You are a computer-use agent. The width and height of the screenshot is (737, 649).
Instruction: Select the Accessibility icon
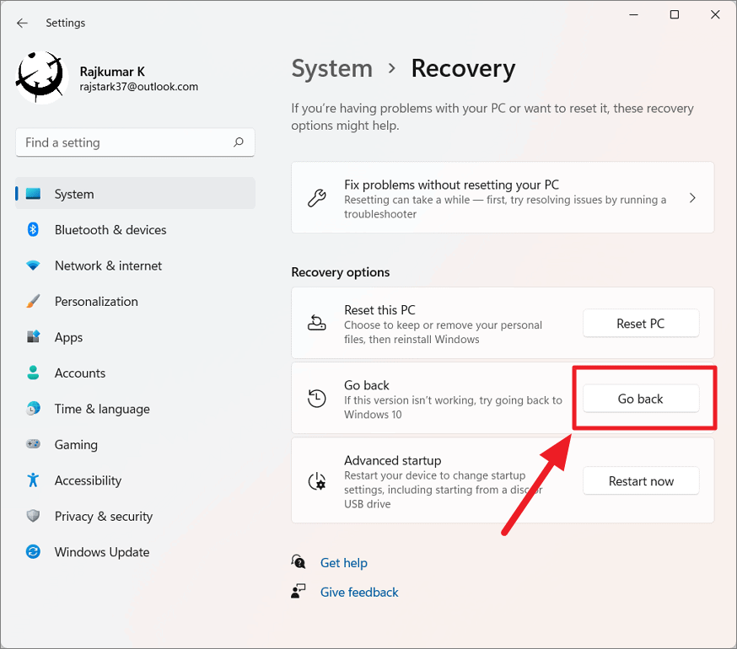(31, 480)
